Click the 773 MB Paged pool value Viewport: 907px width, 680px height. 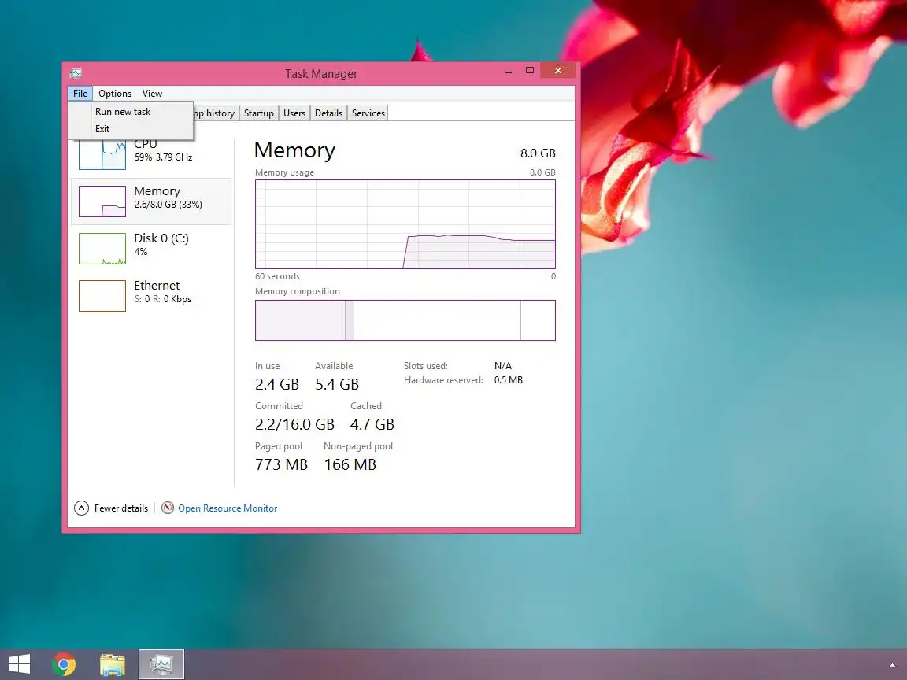282,464
